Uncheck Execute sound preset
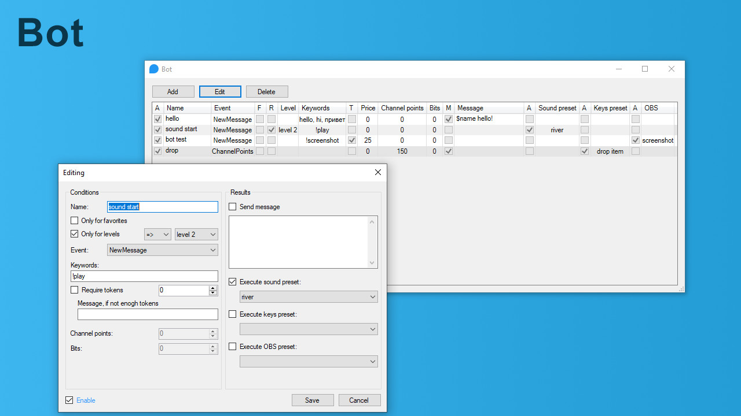741x416 pixels. [232, 281]
